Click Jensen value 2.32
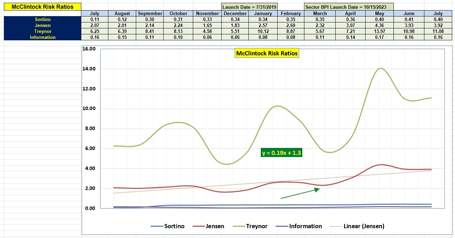455x238 pixels. (x=320, y=25)
